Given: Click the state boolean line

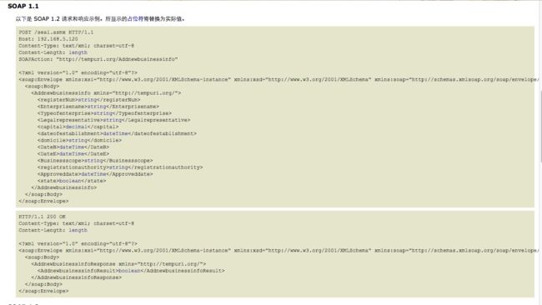Looking at the screenshot, I should pyautogui.click(x=72, y=181).
